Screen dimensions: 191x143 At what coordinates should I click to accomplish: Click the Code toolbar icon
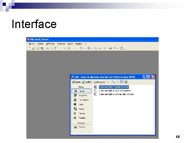pos(96,48)
